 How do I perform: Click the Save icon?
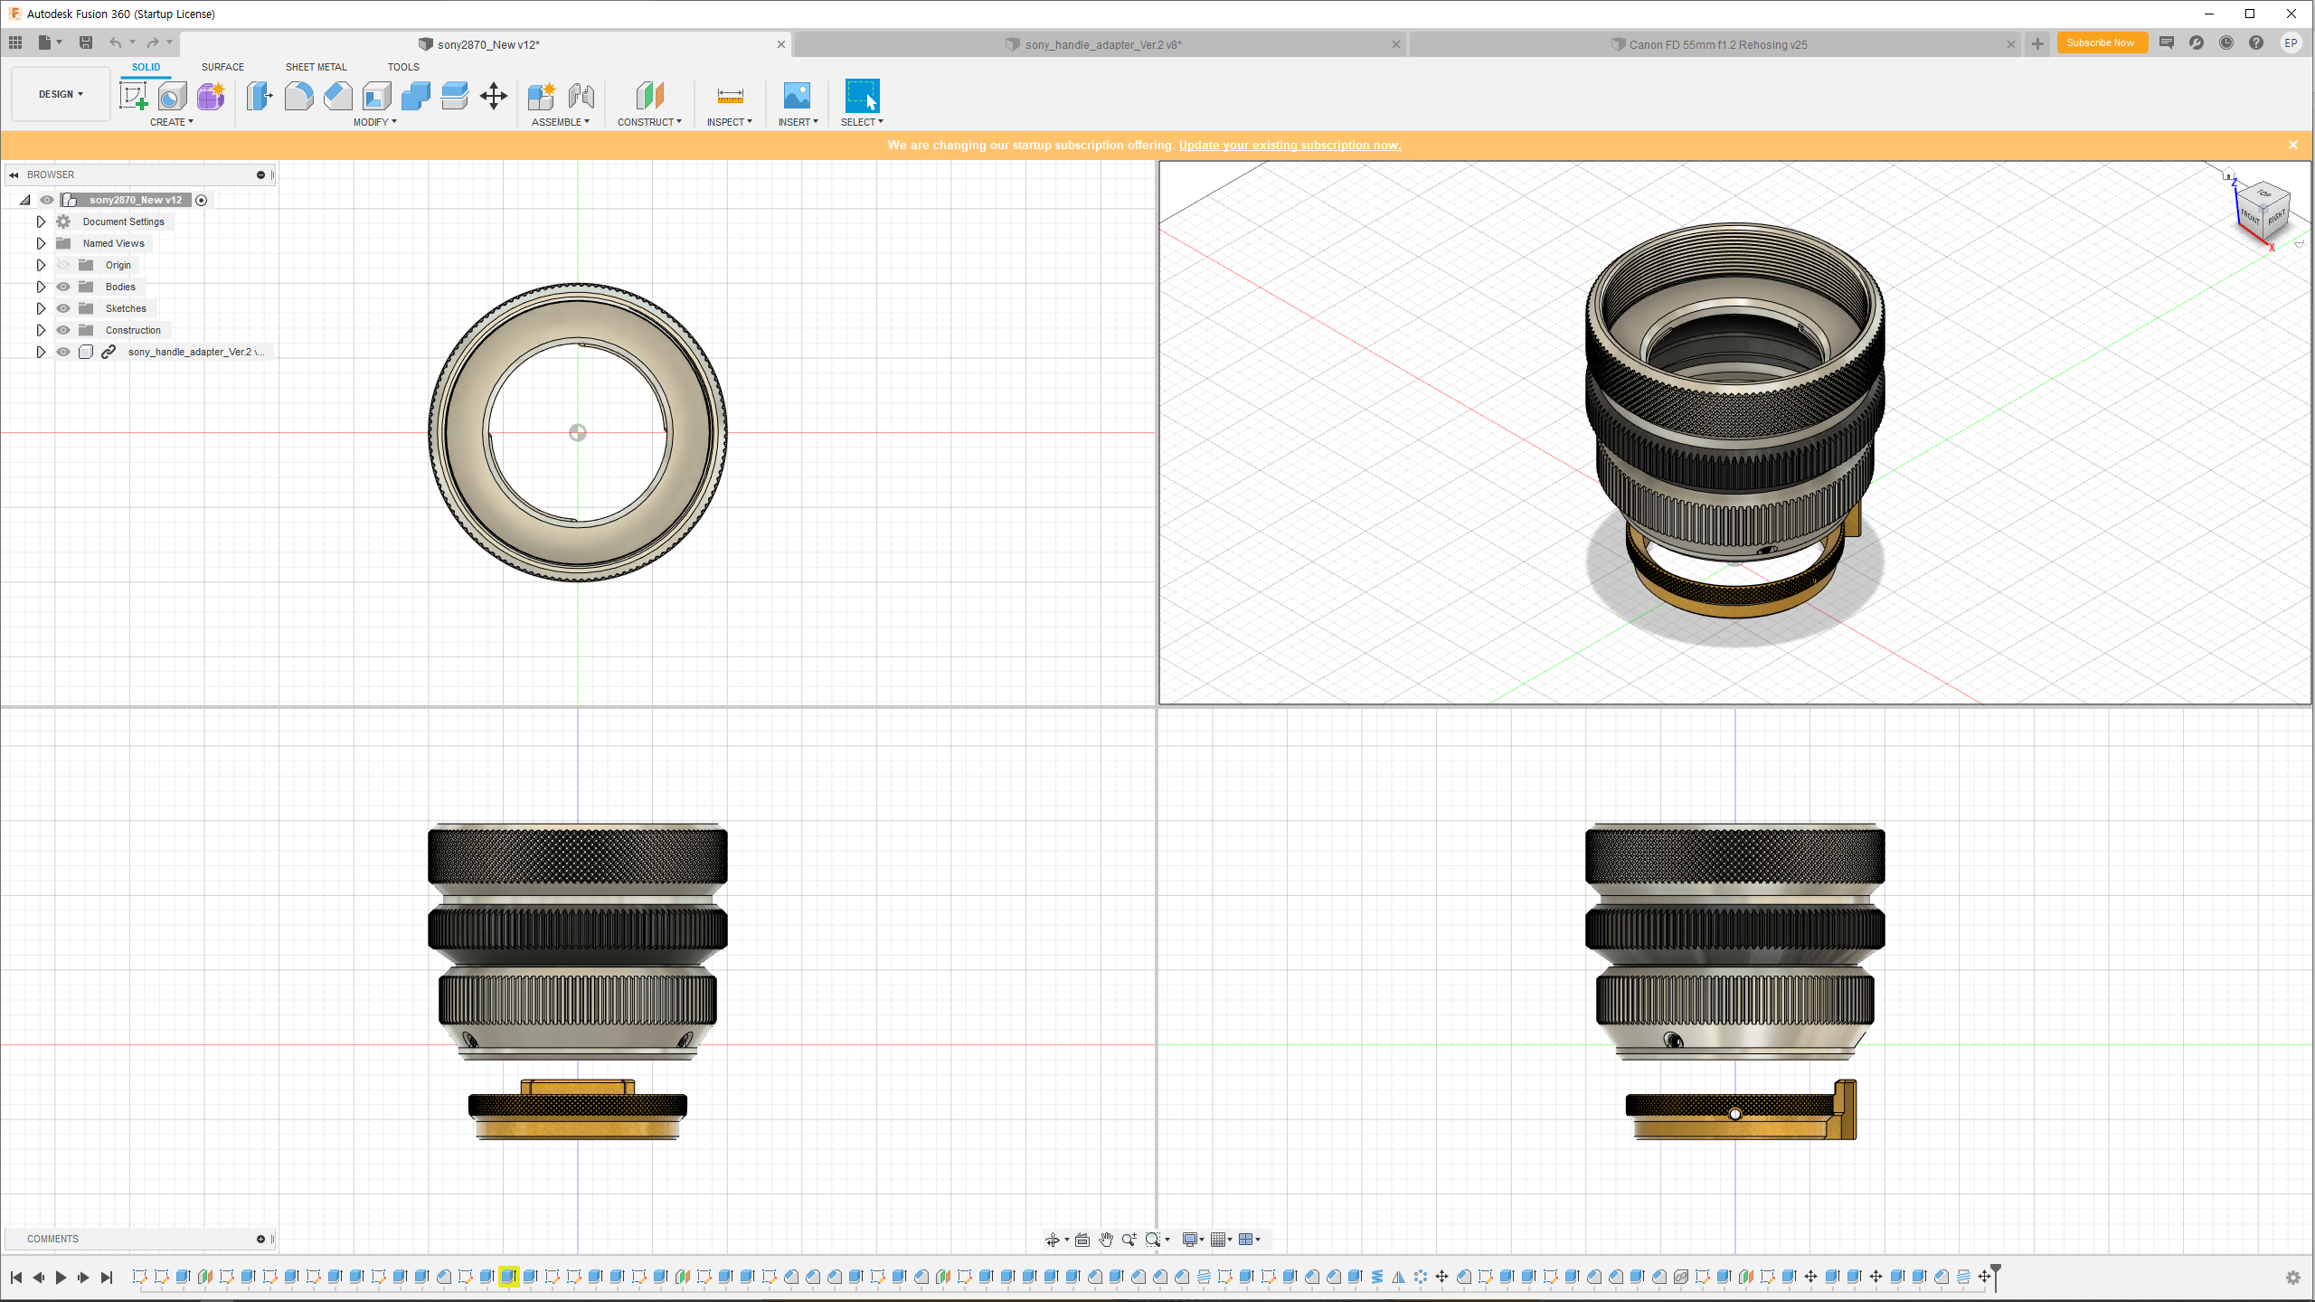tap(86, 42)
